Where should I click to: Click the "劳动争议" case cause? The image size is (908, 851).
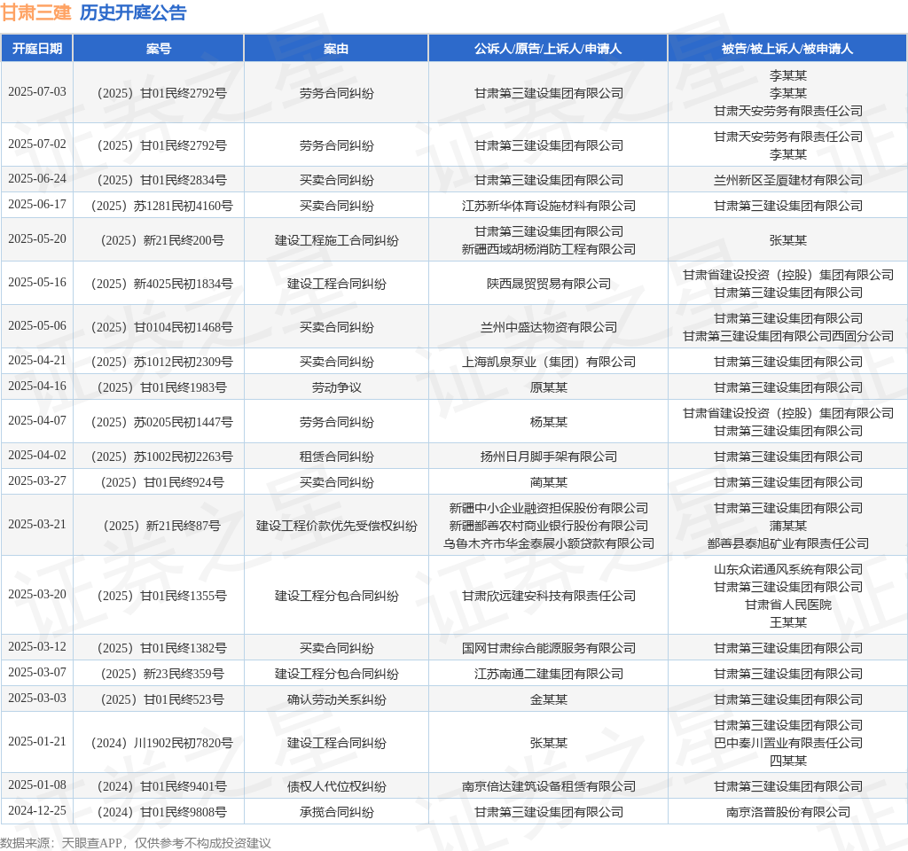(336, 387)
